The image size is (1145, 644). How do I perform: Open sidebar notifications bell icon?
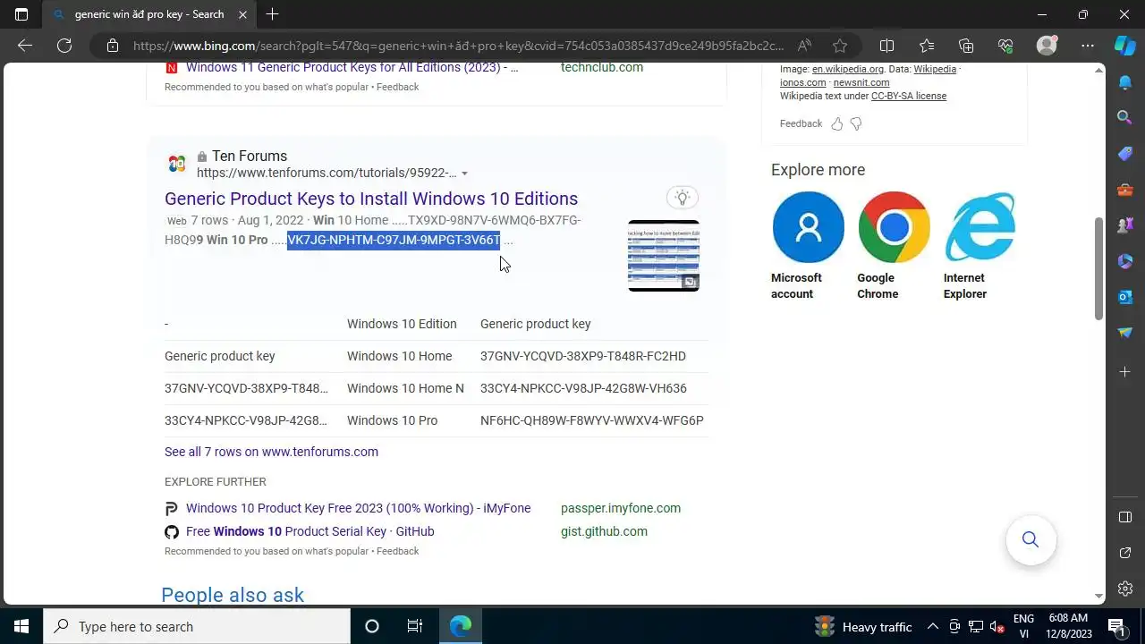(1125, 82)
